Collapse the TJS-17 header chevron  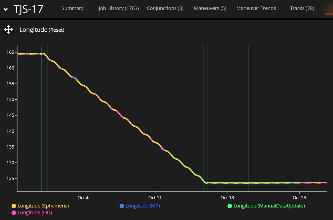pos(6,9)
